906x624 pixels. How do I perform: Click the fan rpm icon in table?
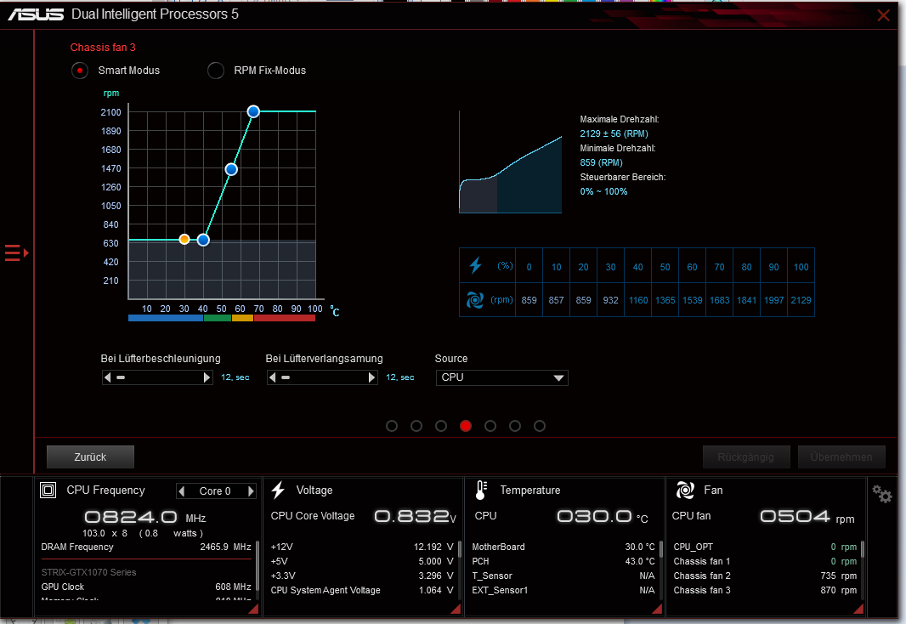pos(475,300)
